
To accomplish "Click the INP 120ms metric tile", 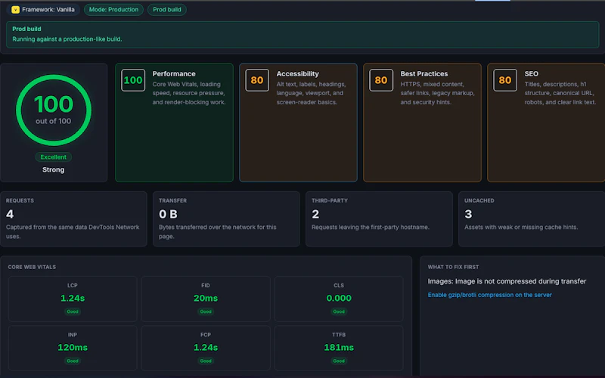I will (73, 348).
